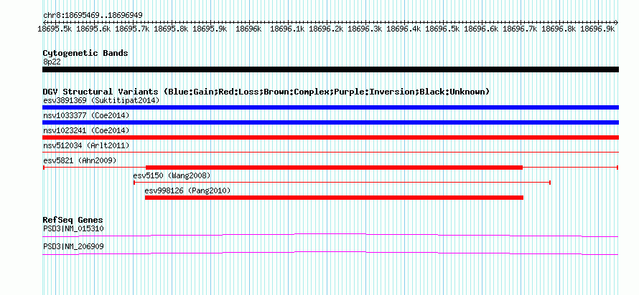Click the esv3891369 (Suktitipat2014) blue gain bar
Screen dimensions: 639x295
tap(330, 107)
